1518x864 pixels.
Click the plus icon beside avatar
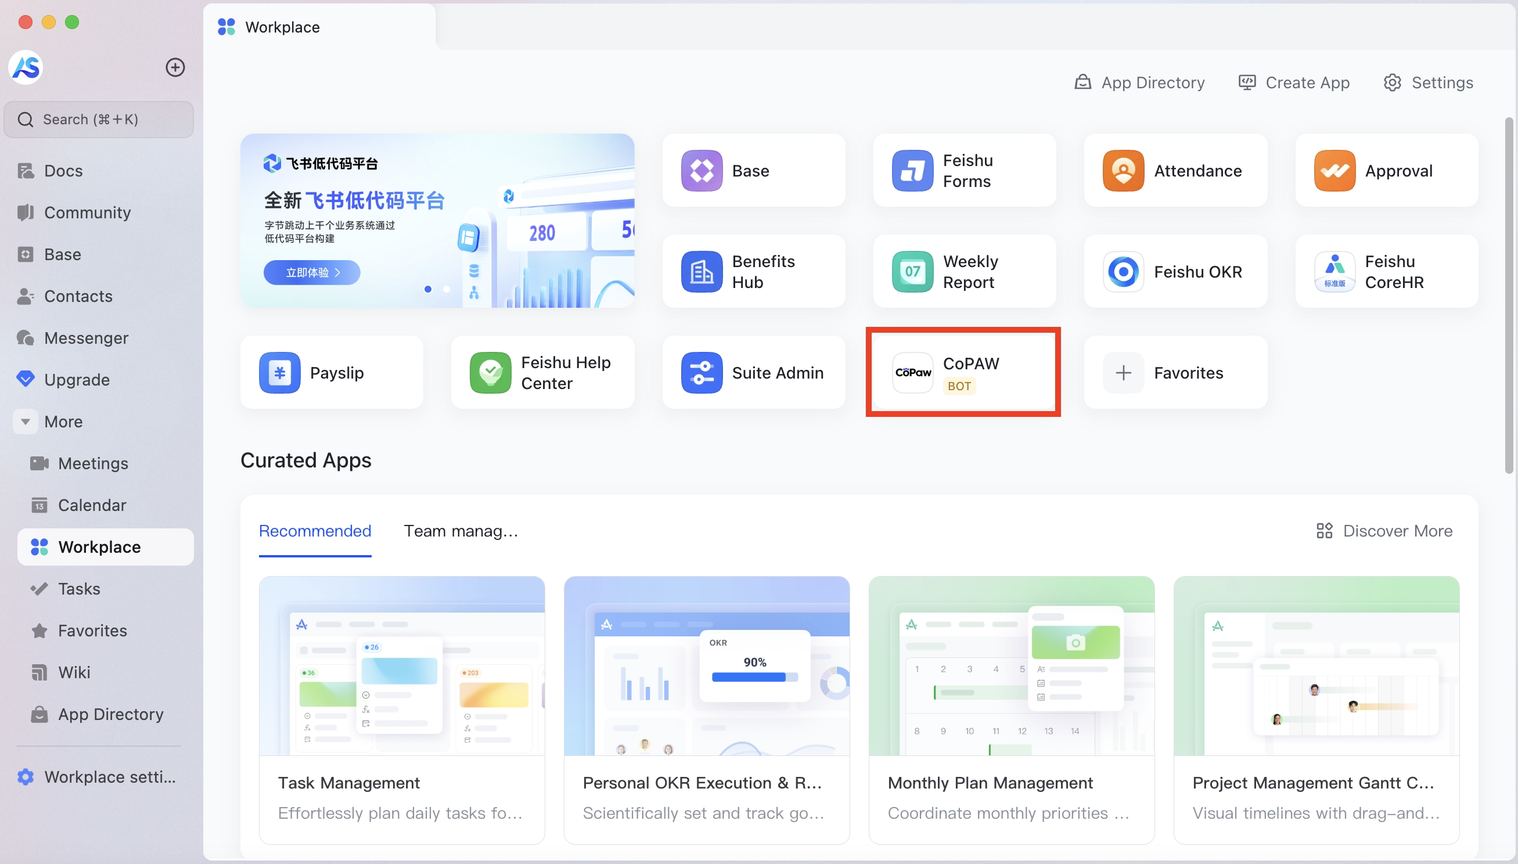point(175,68)
